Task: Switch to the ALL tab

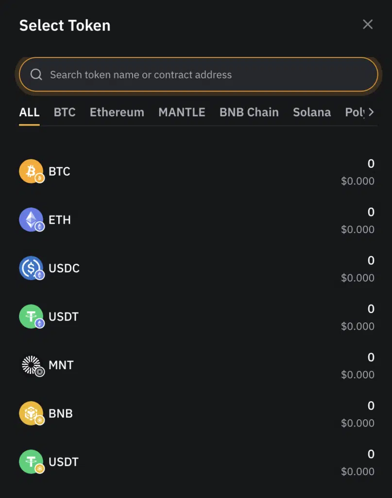Action: point(29,112)
